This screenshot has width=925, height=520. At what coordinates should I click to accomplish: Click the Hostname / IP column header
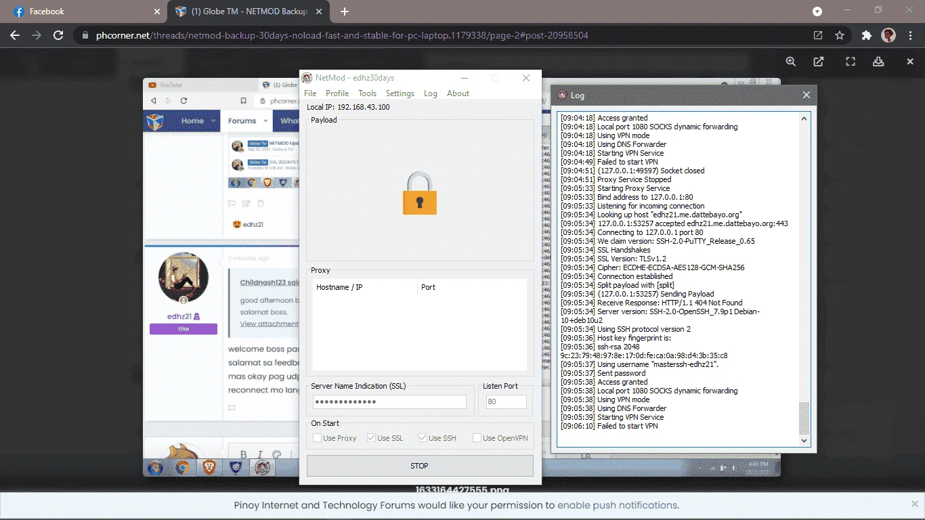[364, 287]
